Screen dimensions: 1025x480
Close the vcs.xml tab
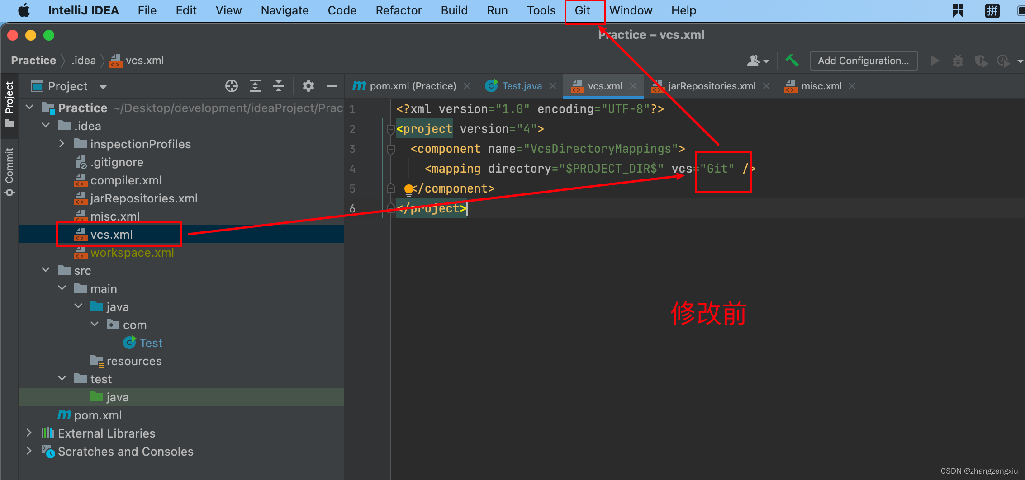pyautogui.click(x=633, y=86)
